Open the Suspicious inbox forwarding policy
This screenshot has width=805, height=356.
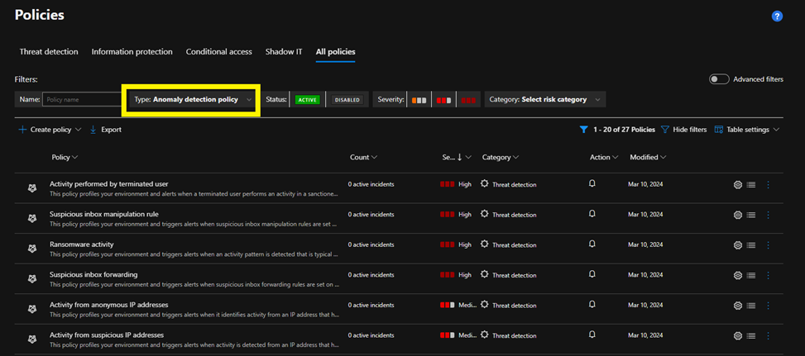[93, 274]
